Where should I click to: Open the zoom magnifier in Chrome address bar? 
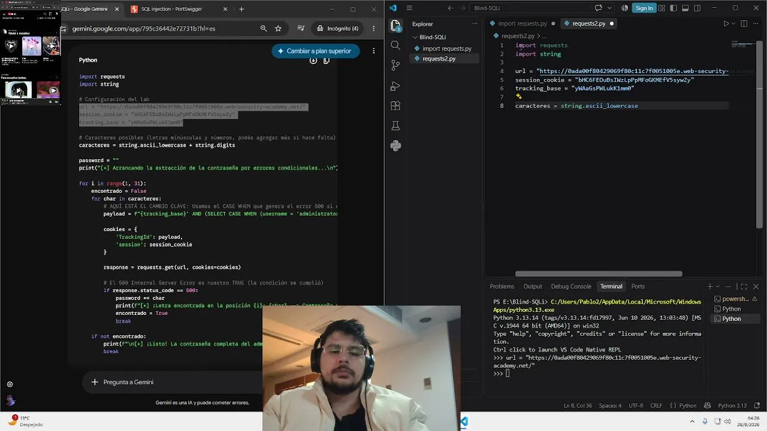tap(264, 28)
